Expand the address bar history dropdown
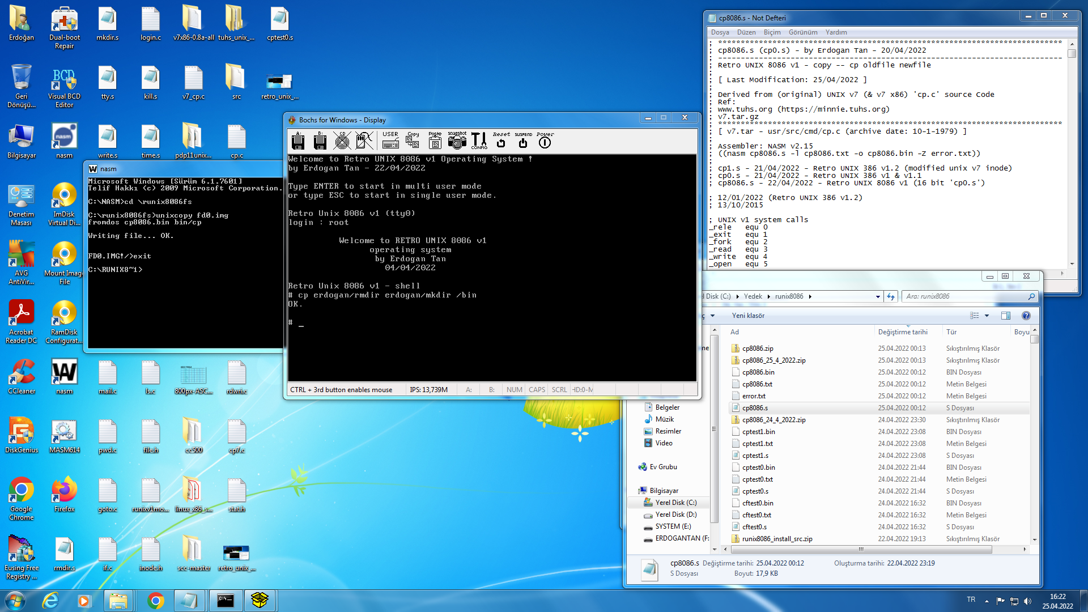 coord(878,296)
